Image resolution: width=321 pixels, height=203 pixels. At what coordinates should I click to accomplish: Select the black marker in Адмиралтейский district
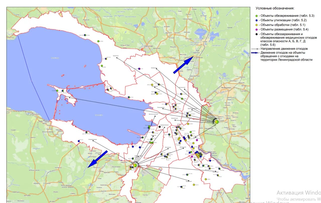159,127
